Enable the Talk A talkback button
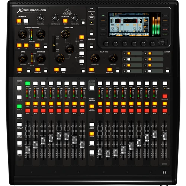 click(19, 21)
